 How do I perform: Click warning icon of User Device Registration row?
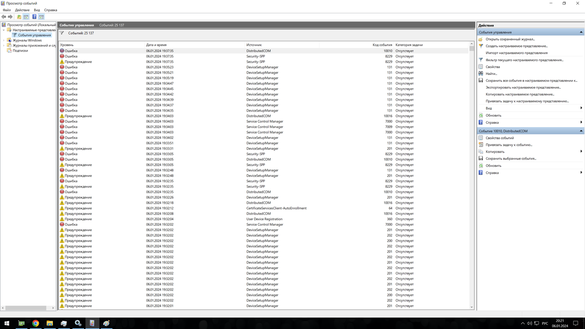click(x=62, y=219)
